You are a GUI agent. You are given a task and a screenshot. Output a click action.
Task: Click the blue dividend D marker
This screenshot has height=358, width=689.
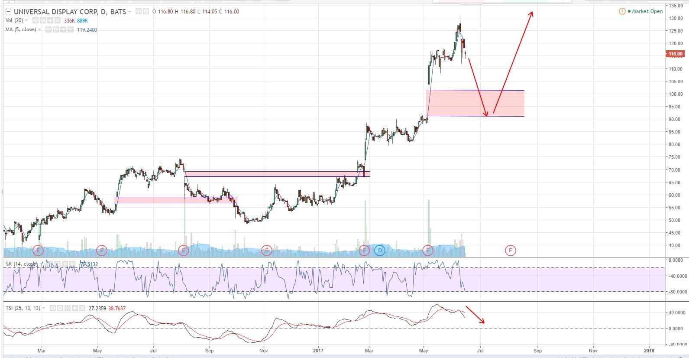[380, 251]
